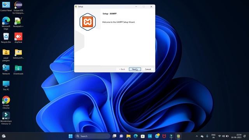The image size is (249, 140).
Task: Select the Selenium folder on desktop
Action: (x=18, y=54)
